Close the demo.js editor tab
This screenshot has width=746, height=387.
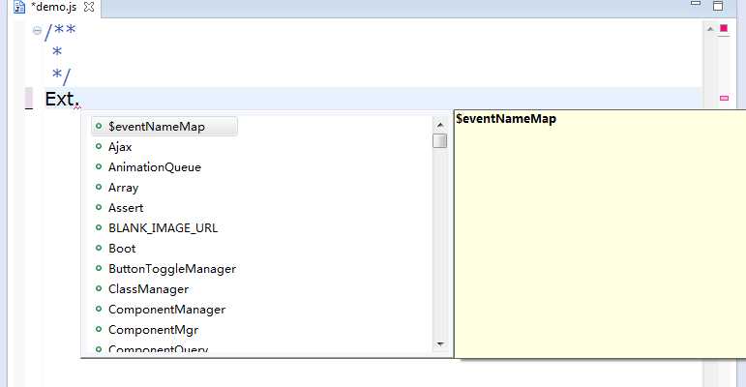click(89, 7)
